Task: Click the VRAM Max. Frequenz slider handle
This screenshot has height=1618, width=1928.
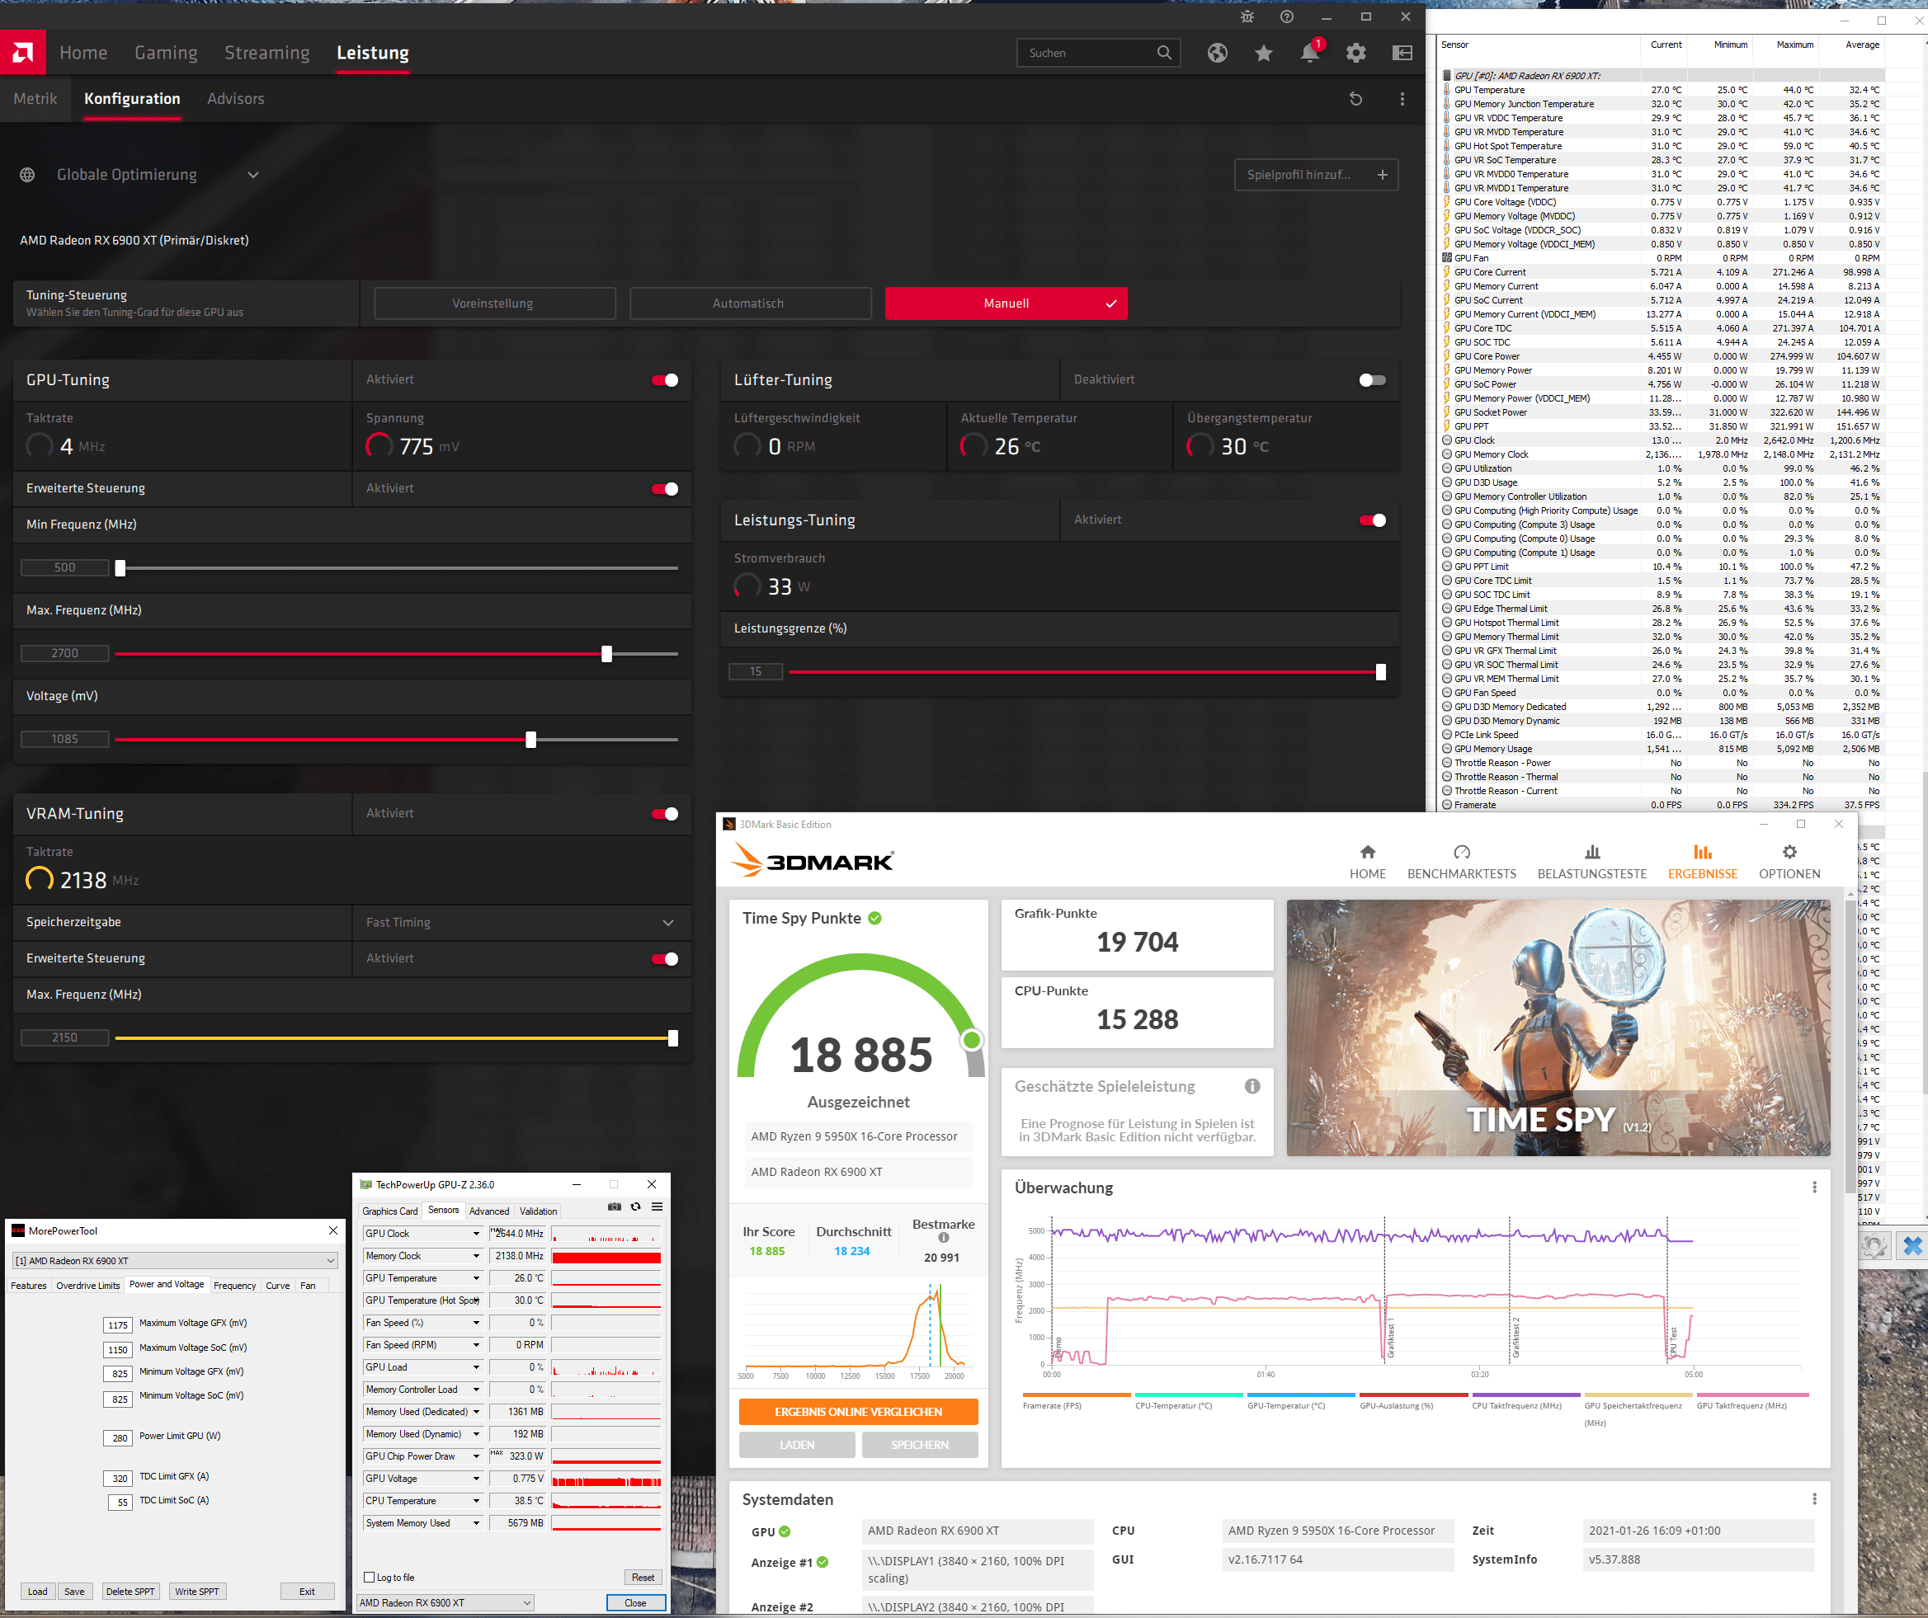Action: pyautogui.click(x=673, y=1038)
